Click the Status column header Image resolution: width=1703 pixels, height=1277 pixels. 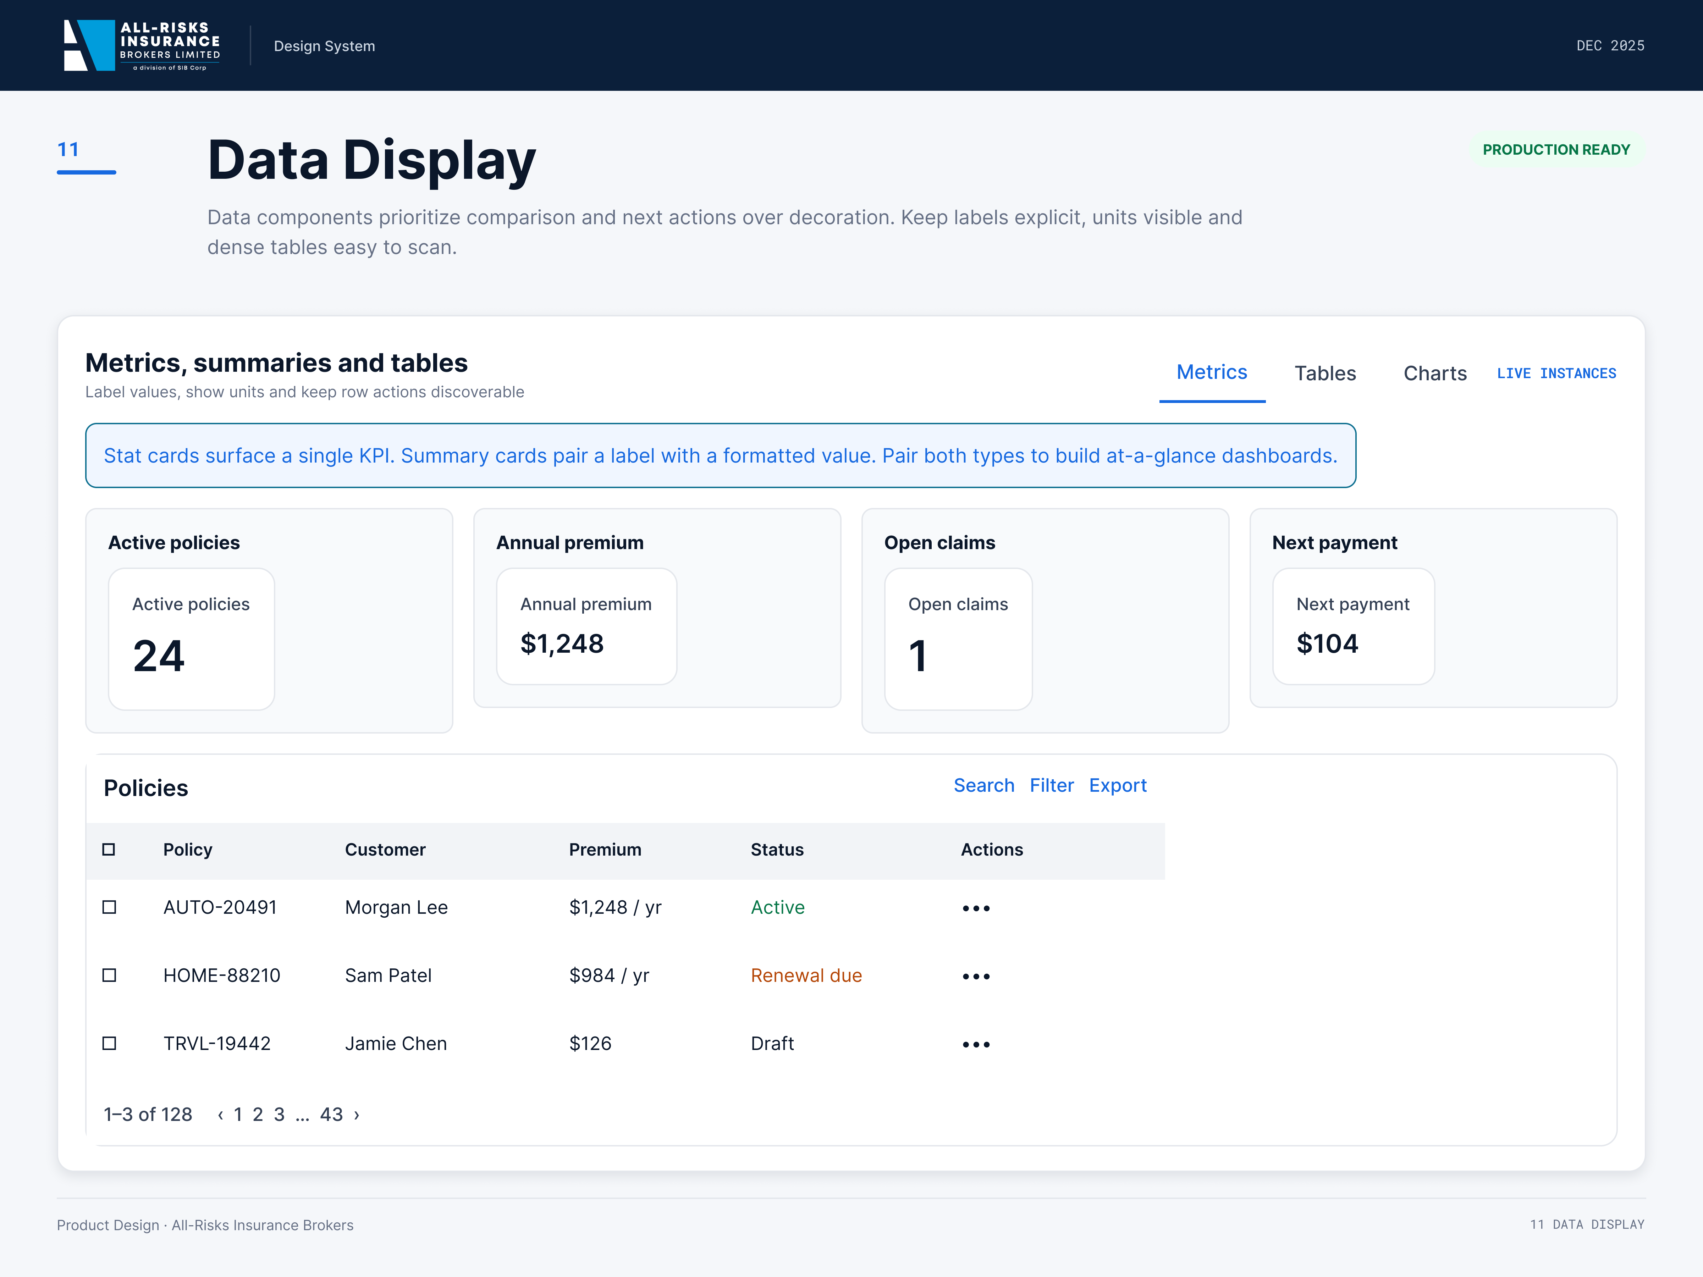(777, 850)
